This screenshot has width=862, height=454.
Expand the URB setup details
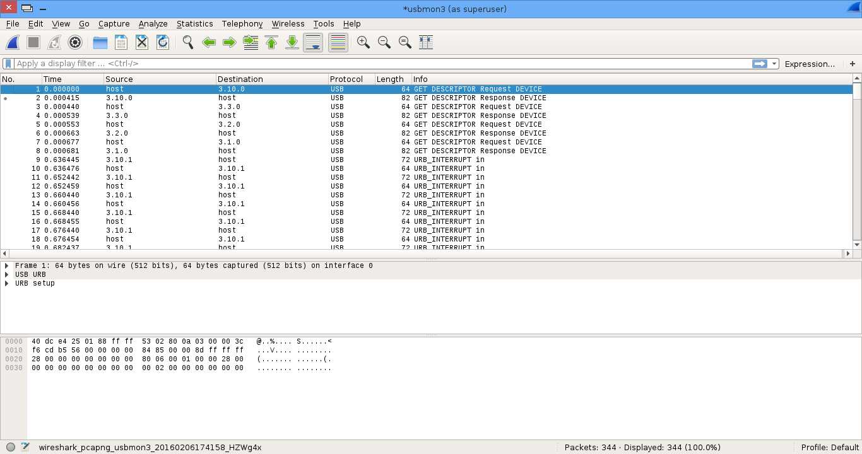pos(7,284)
